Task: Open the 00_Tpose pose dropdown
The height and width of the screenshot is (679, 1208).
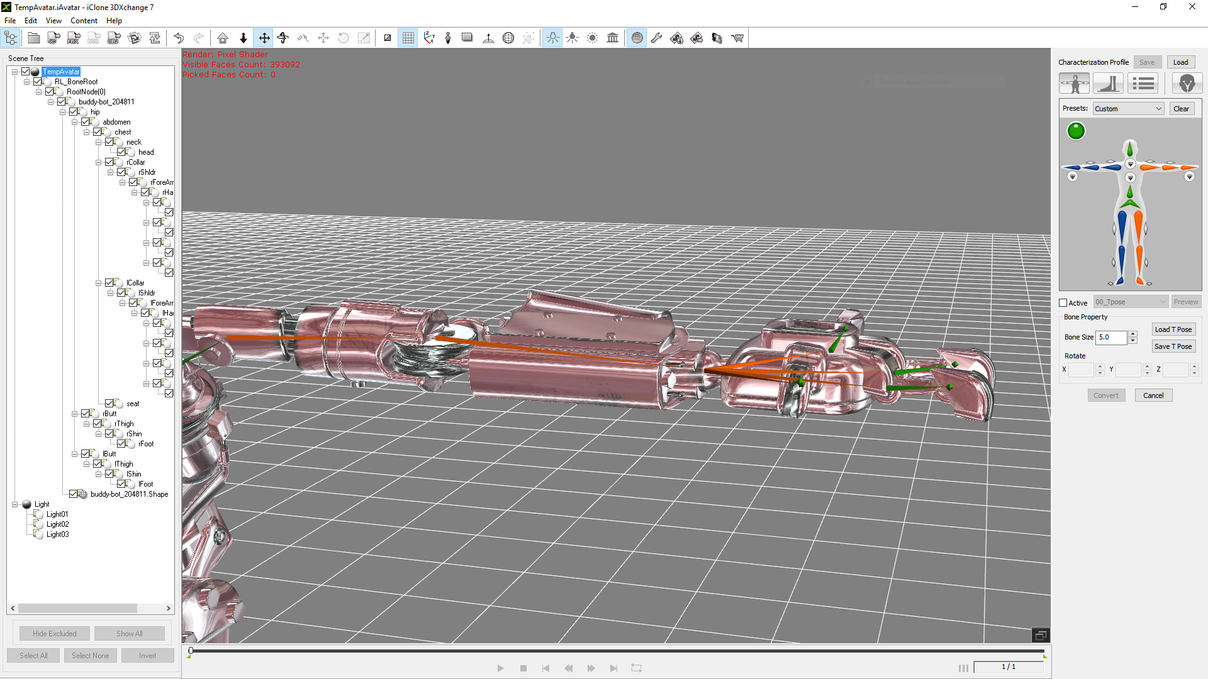Action: coord(1131,302)
